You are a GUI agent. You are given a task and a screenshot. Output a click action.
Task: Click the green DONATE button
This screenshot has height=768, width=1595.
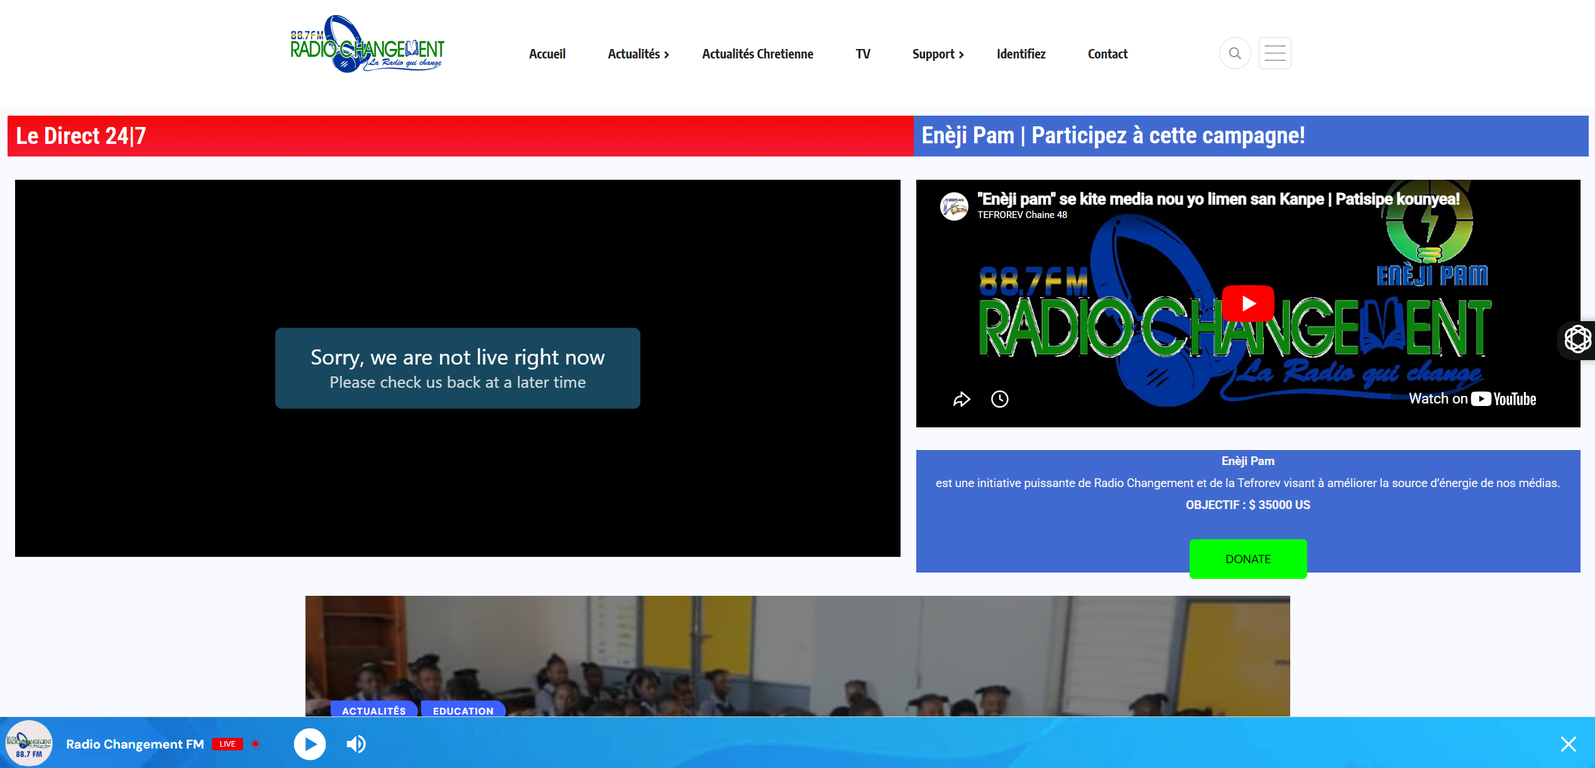1248,559
